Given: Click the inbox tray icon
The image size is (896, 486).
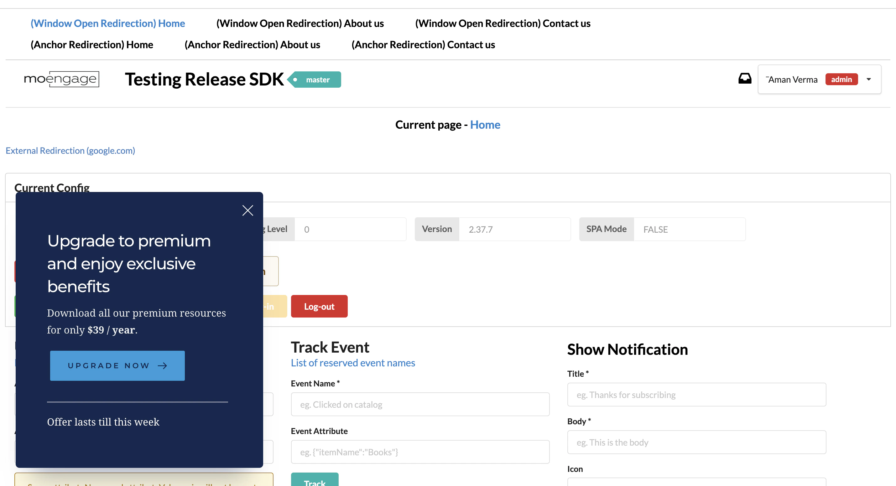Looking at the screenshot, I should click(x=745, y=79).
